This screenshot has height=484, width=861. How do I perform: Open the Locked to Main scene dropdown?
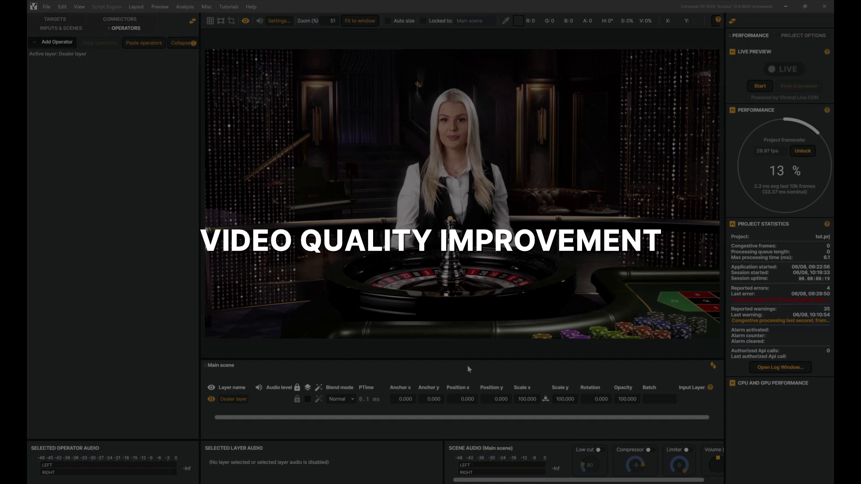(475, 21)
